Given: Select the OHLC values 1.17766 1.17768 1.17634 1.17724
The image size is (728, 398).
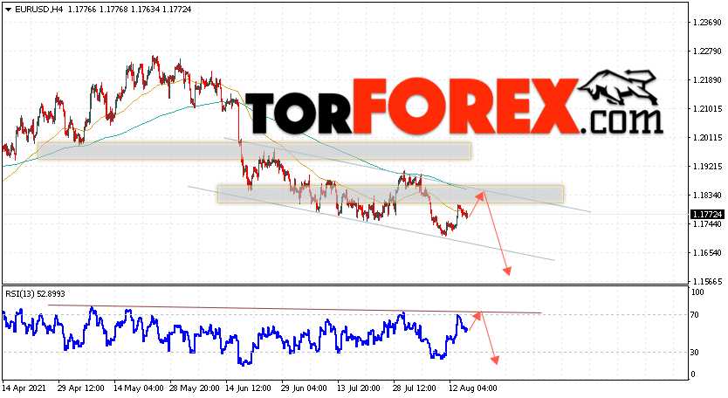Looking at the screenshot, I should (129, 10).
